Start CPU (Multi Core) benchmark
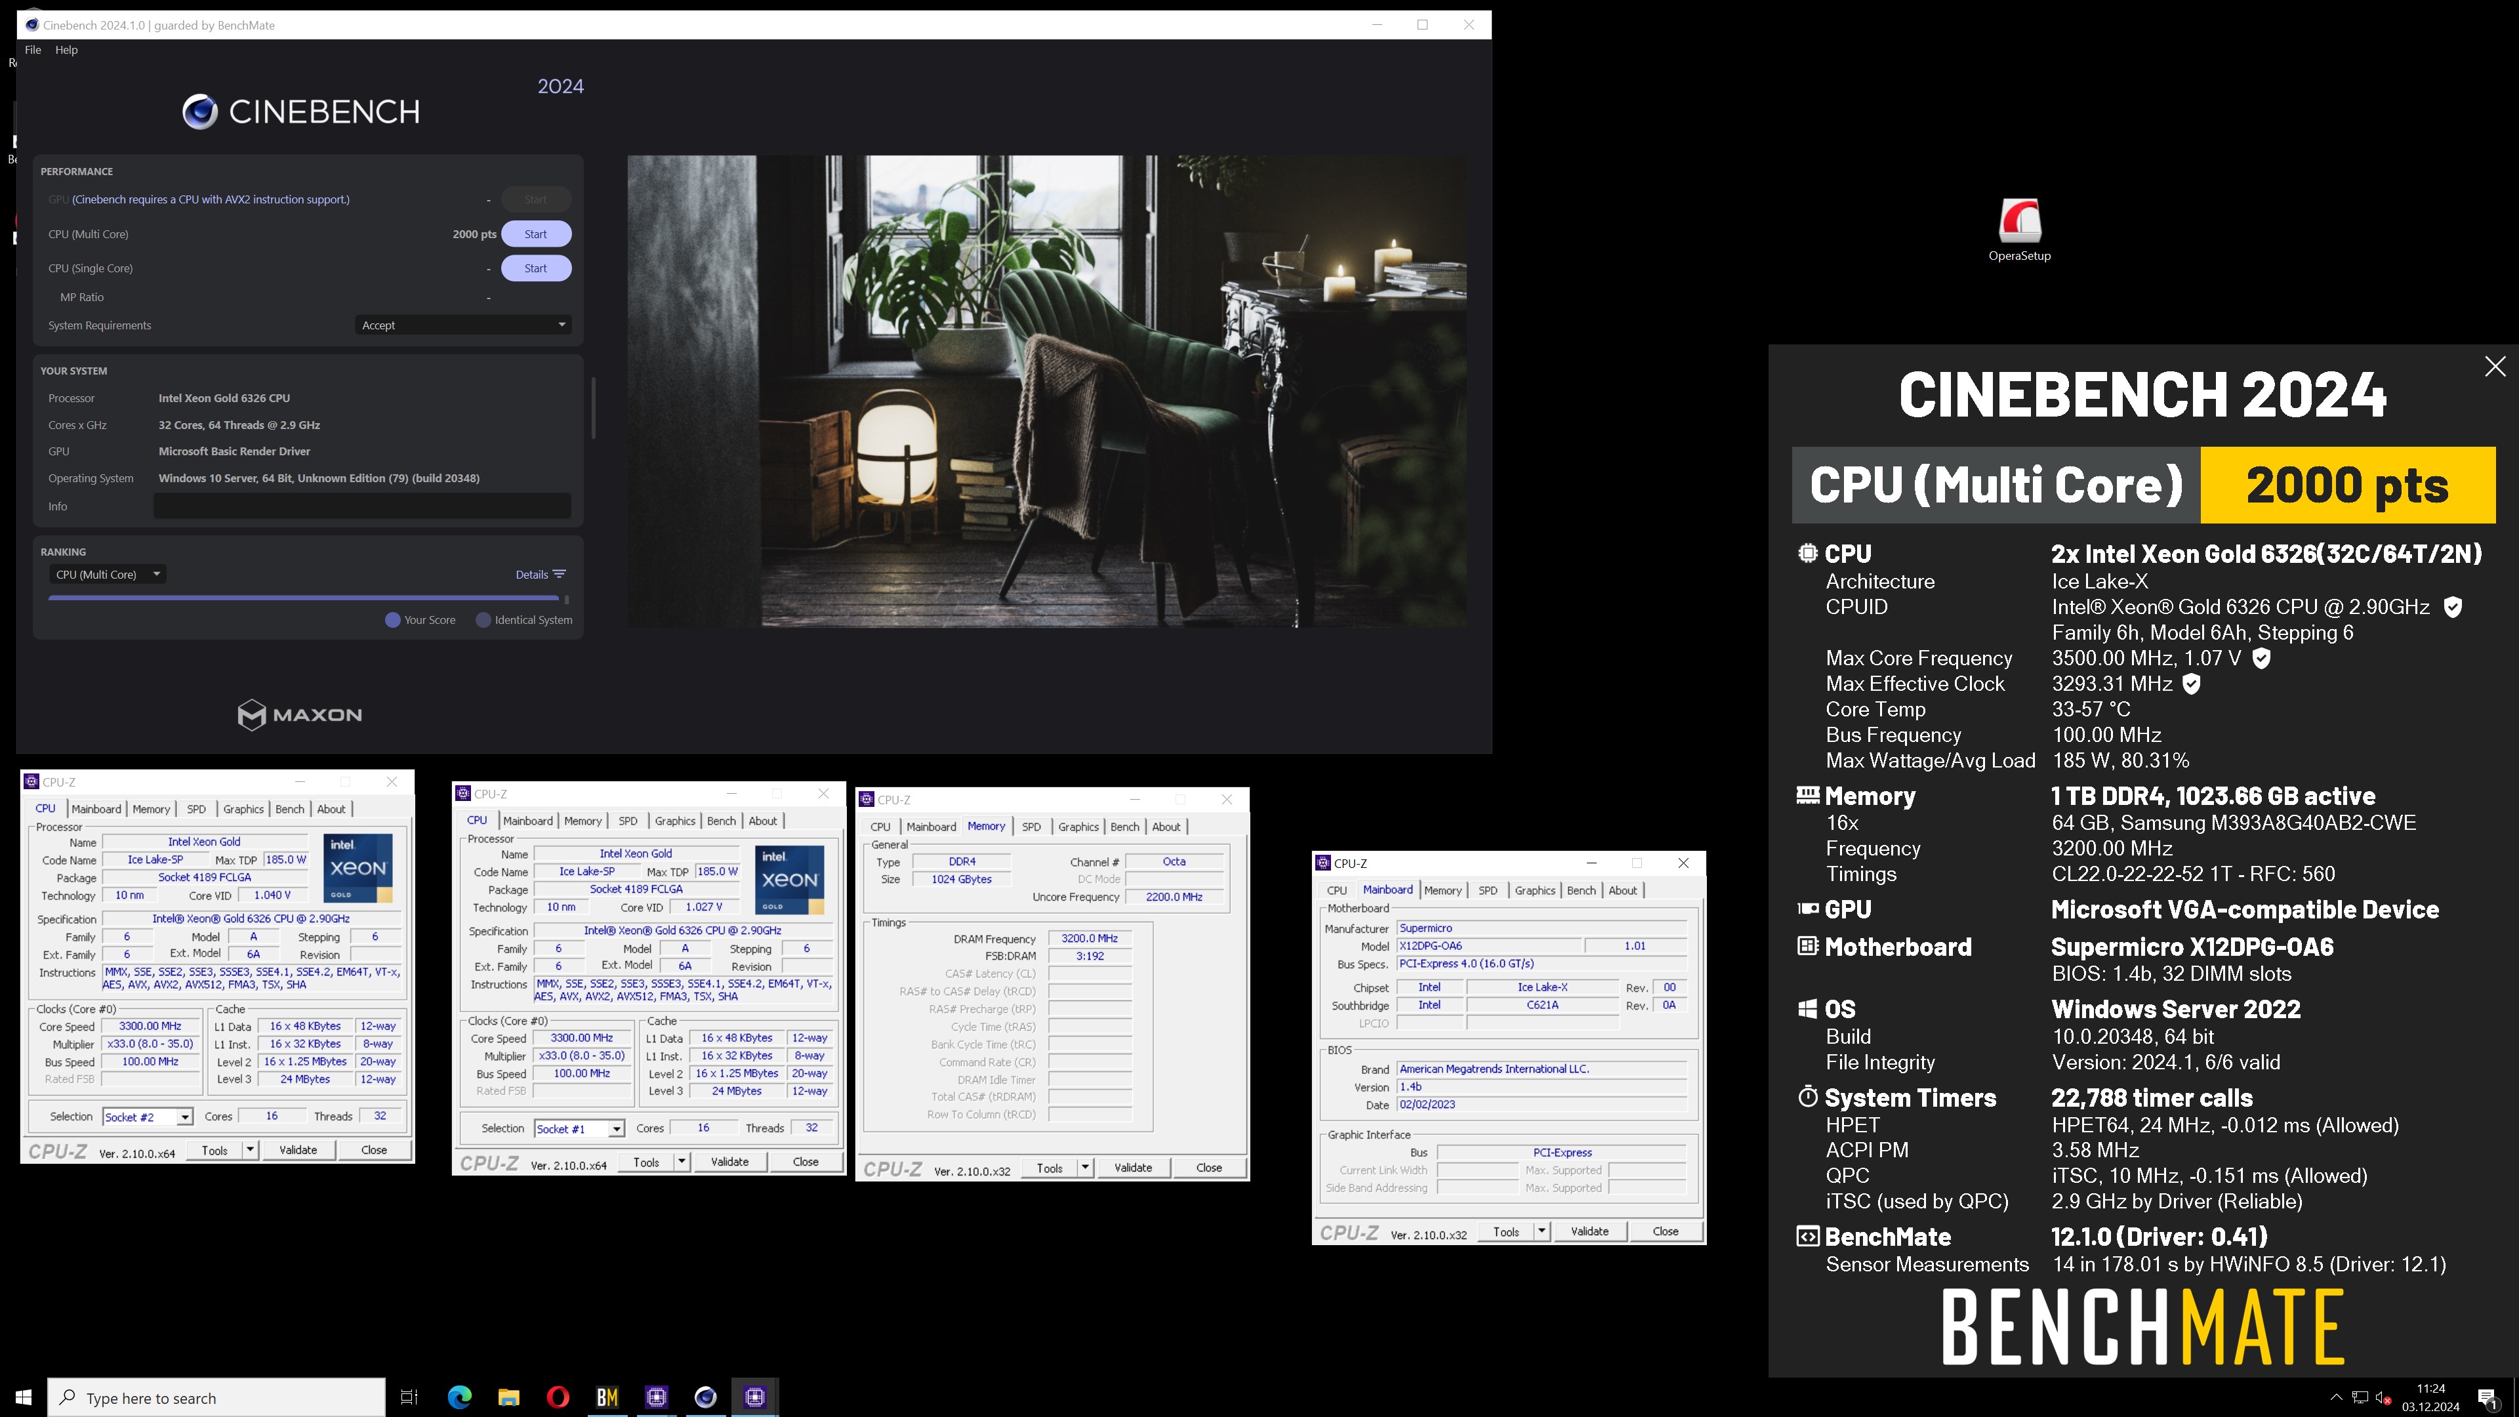Image resolution: width=2519 pixels, height=1417 pixels. coord(536,234)
